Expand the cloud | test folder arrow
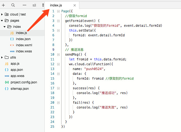181x132 pixels. [2, 14]
